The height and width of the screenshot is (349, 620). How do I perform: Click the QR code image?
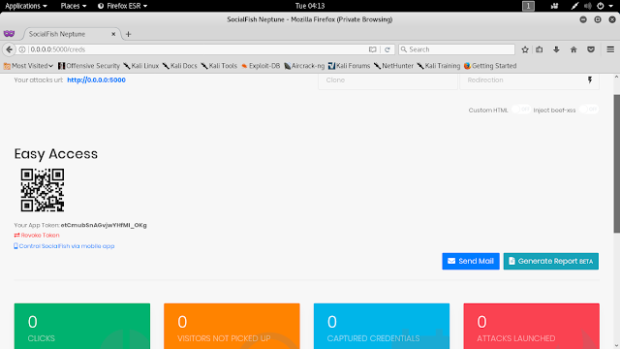coord(43,190)
